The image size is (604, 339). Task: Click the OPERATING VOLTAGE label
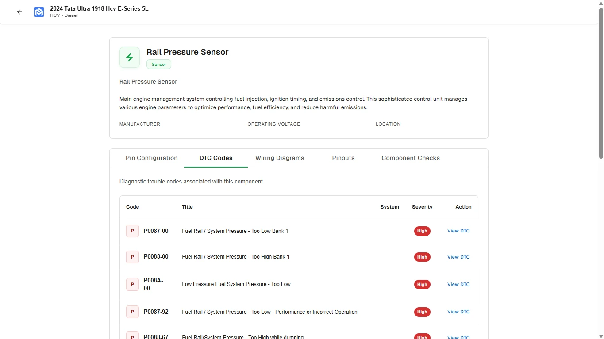pyautogui.click(x=274, y=124)
